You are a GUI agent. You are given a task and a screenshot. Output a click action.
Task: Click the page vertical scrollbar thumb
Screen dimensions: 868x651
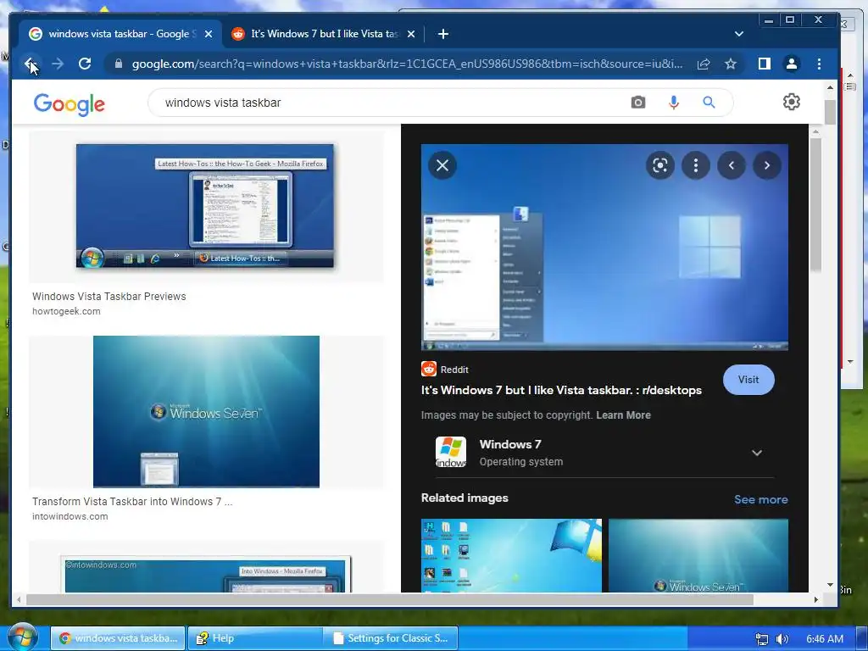point(830,113)
